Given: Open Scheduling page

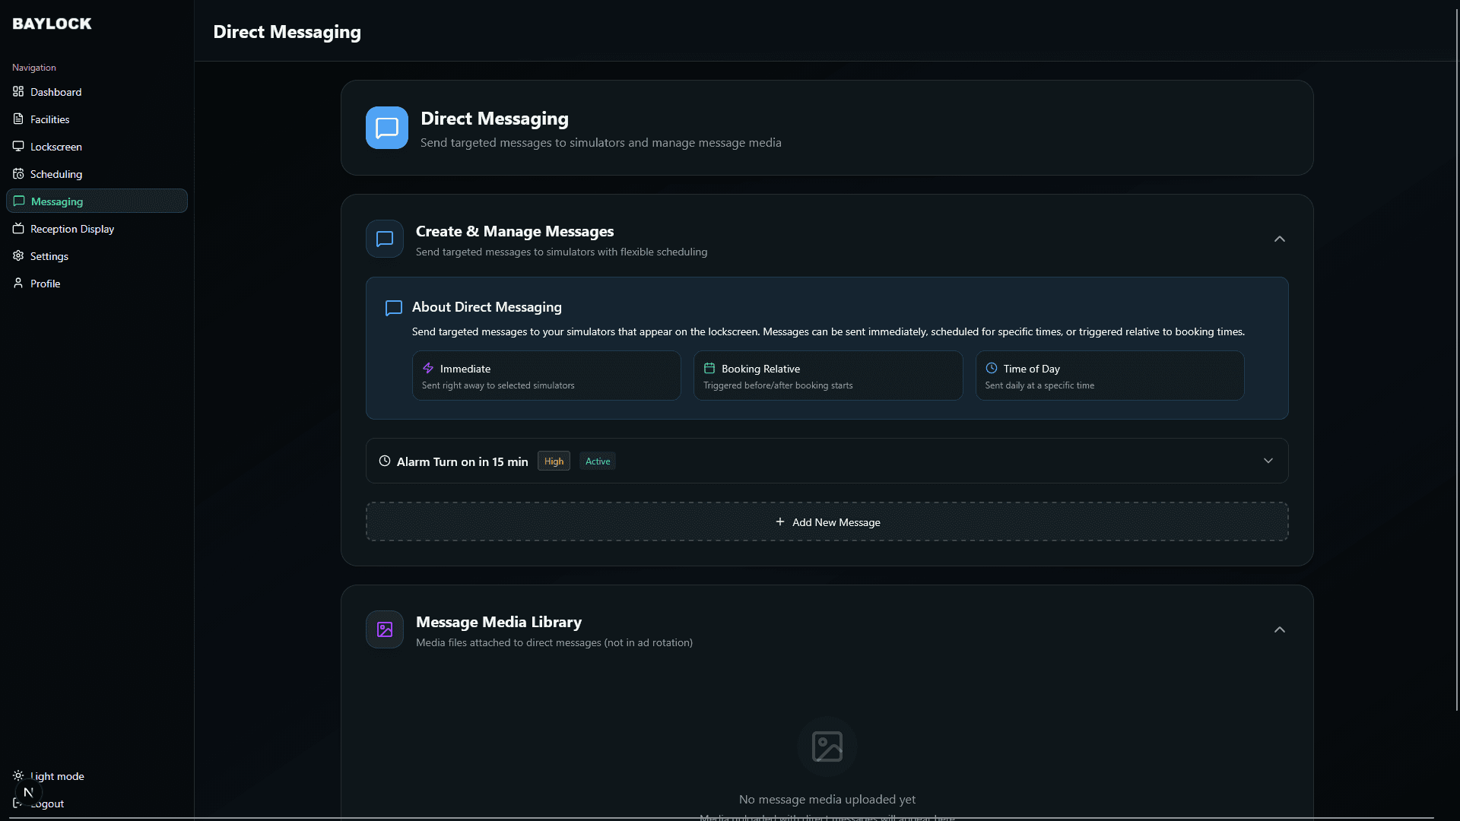Looking at the screenshot, I should pyautogui.click(x=97, y=174).
